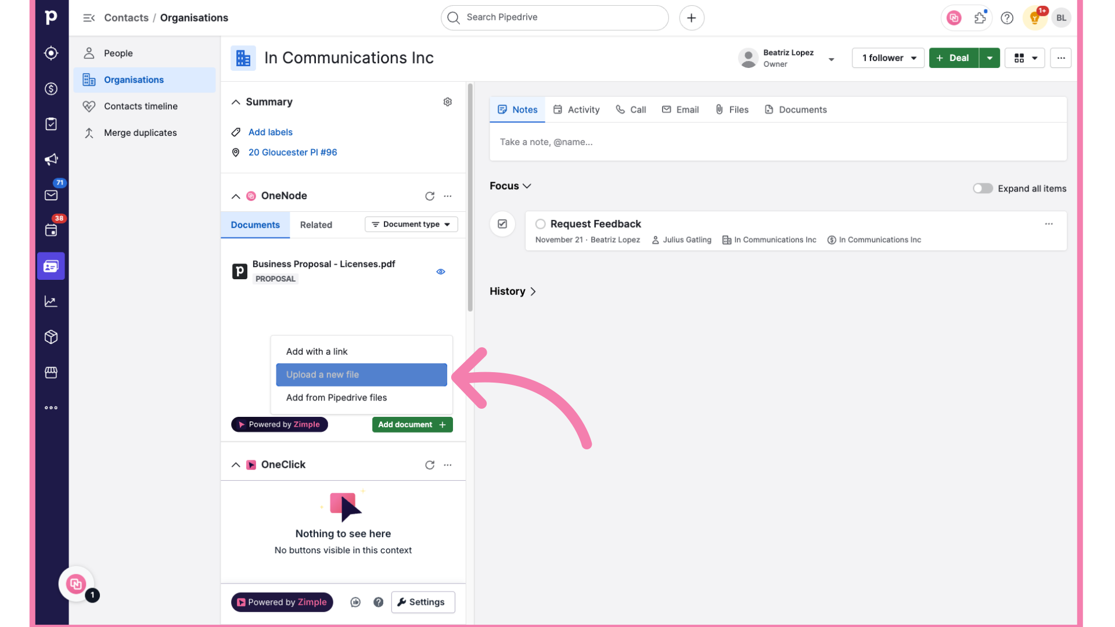Open the floating OneNode chat bubble

pyautogui.click(x=76, y=584)
